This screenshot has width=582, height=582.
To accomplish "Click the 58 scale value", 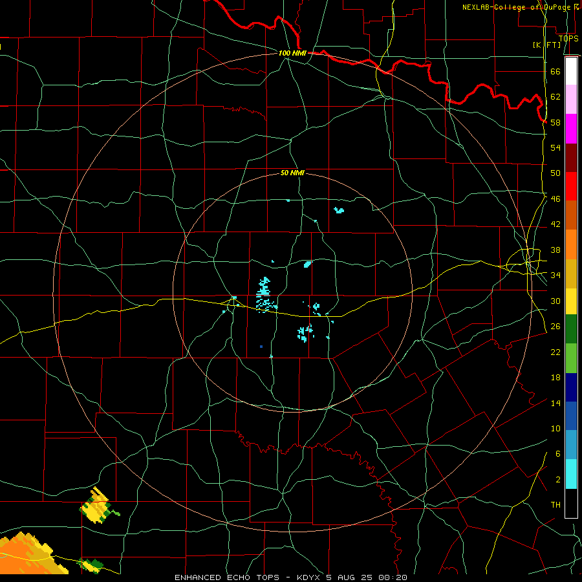I will (555, 122).
